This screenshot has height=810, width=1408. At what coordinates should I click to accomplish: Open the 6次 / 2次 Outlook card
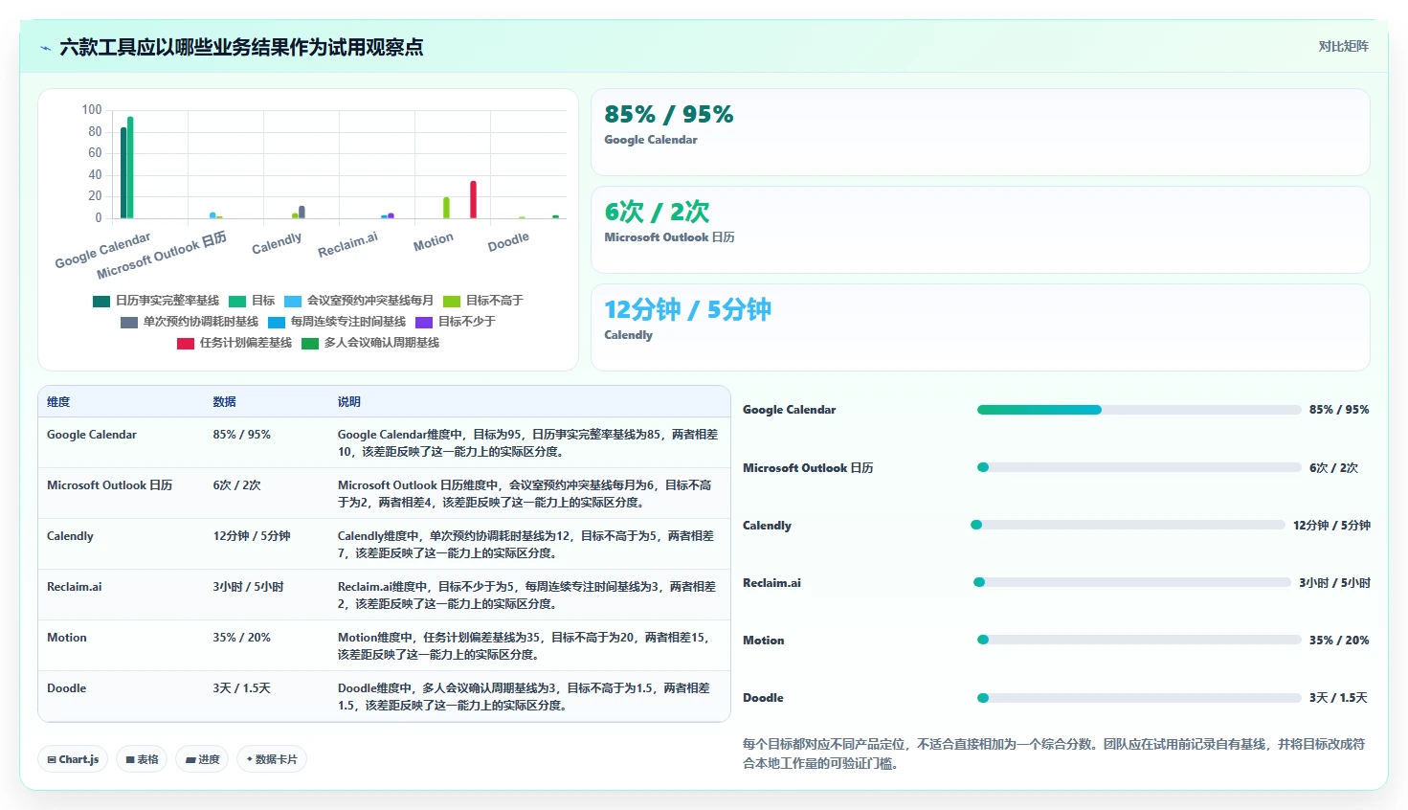(x=980, y=230)
